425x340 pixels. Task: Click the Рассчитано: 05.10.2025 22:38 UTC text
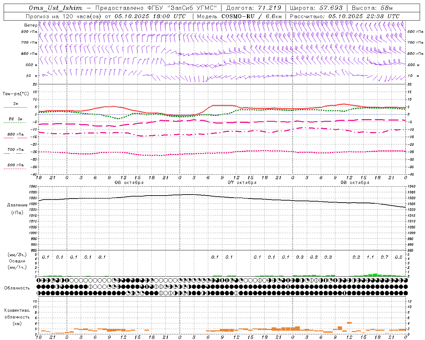(345, 16)
